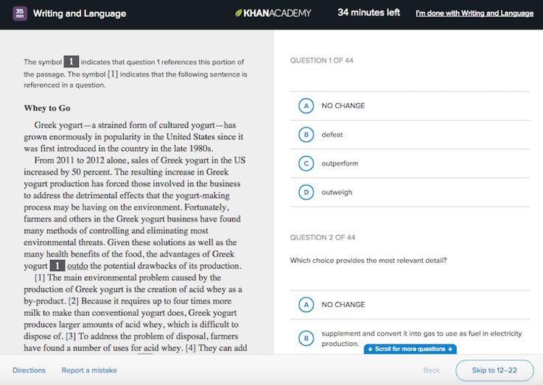Click 'I'm done with Writing and Language'

pyautogui.click(x=474, y=13)
